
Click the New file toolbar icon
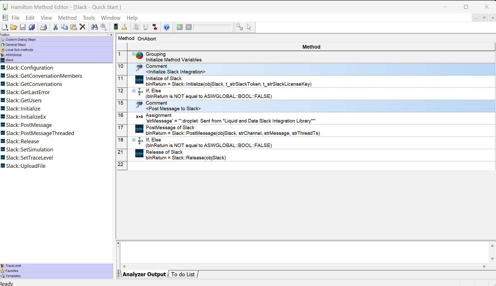pyautogui.click(x=5, y=27)
